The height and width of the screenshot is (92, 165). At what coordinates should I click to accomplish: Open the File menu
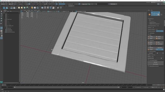[1, 2]
